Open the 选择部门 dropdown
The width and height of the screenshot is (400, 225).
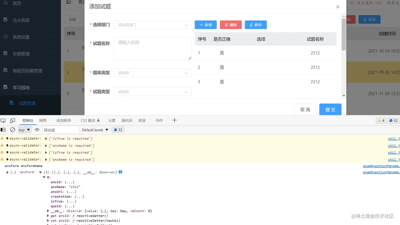[x=152, y=25]
